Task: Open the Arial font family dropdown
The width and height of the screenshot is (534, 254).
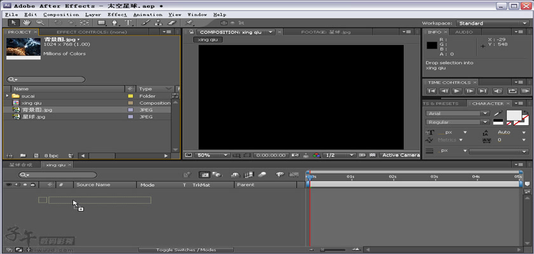Action: [458, 113]
